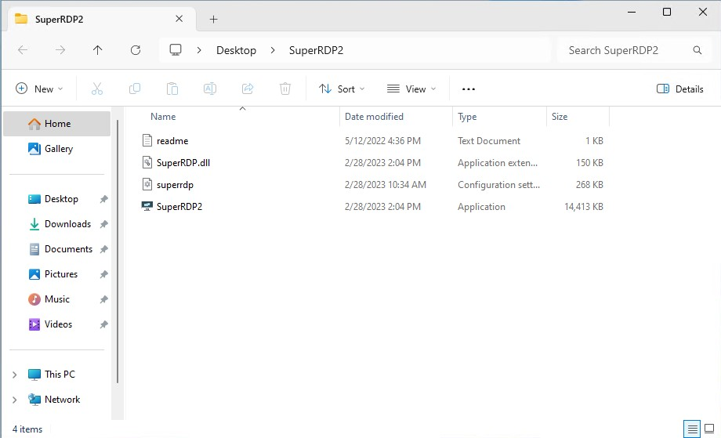Screen dimensions: 721x438
Task: Expand the Network tree node
Action: (x=14, y=400)
